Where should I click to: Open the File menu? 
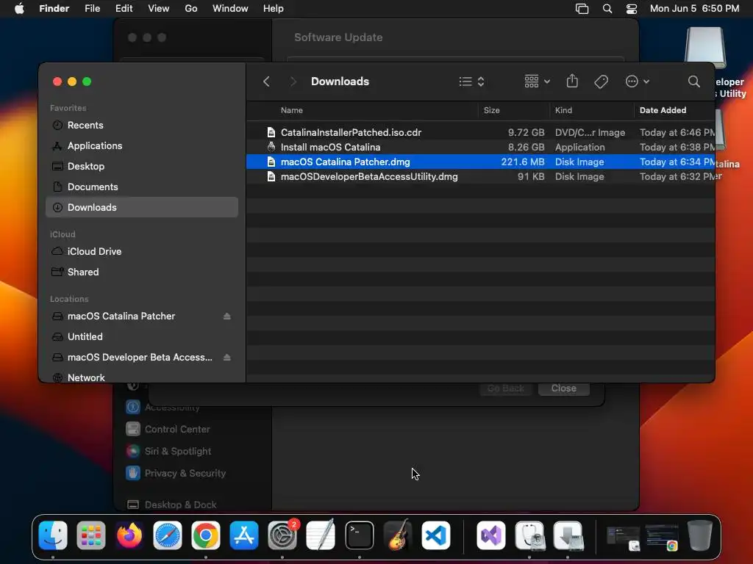pyautogui.click(x=92, y=9)
